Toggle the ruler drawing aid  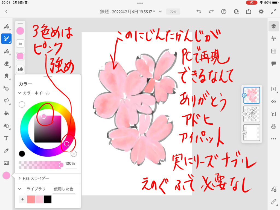pos(273,202)
